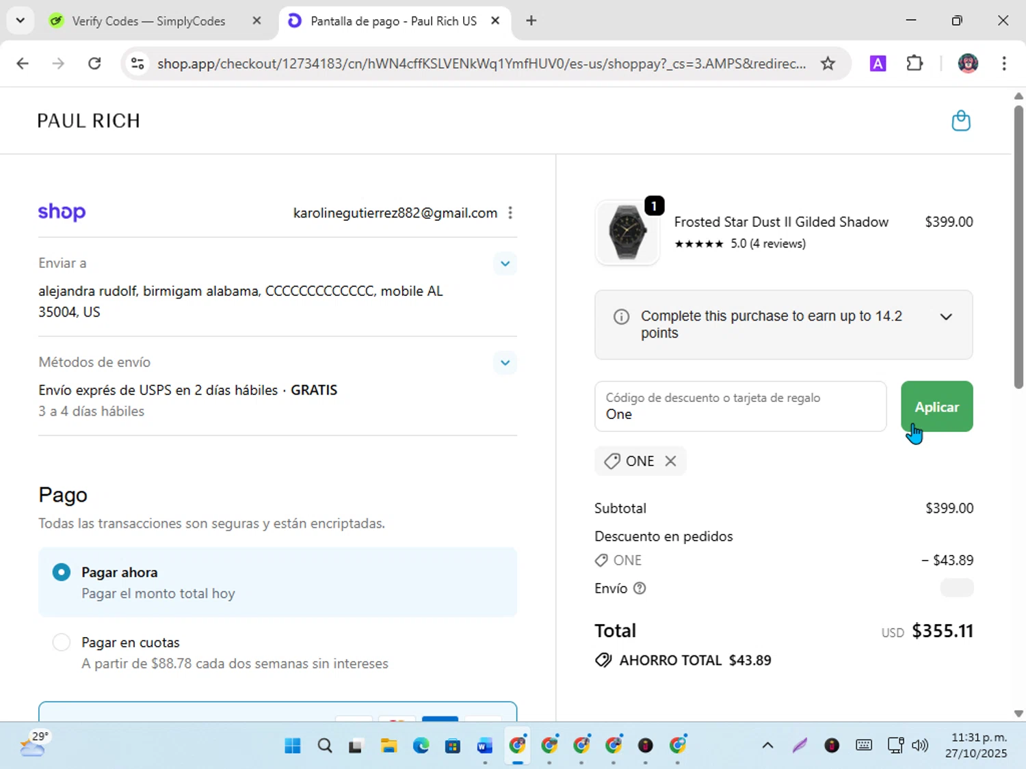
Task: Open the network tray icon
Action: (x=895, y=746)
